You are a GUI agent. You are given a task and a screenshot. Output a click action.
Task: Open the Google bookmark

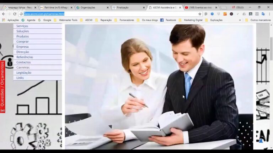pyautogui.click(x=45, y=20)
